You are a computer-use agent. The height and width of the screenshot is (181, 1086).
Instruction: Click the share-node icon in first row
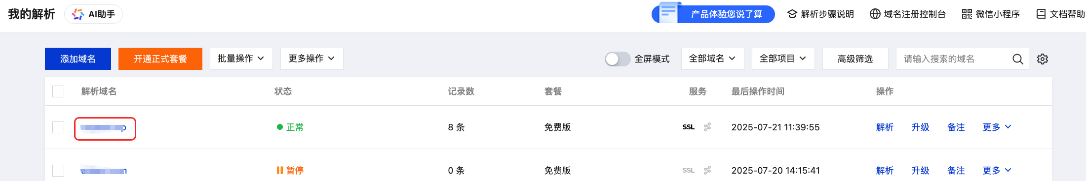(707, 127)
